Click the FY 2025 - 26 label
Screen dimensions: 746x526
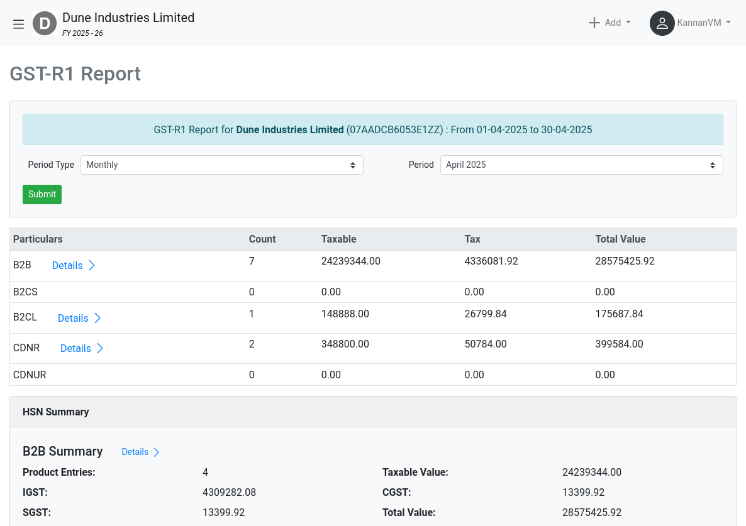83,33
